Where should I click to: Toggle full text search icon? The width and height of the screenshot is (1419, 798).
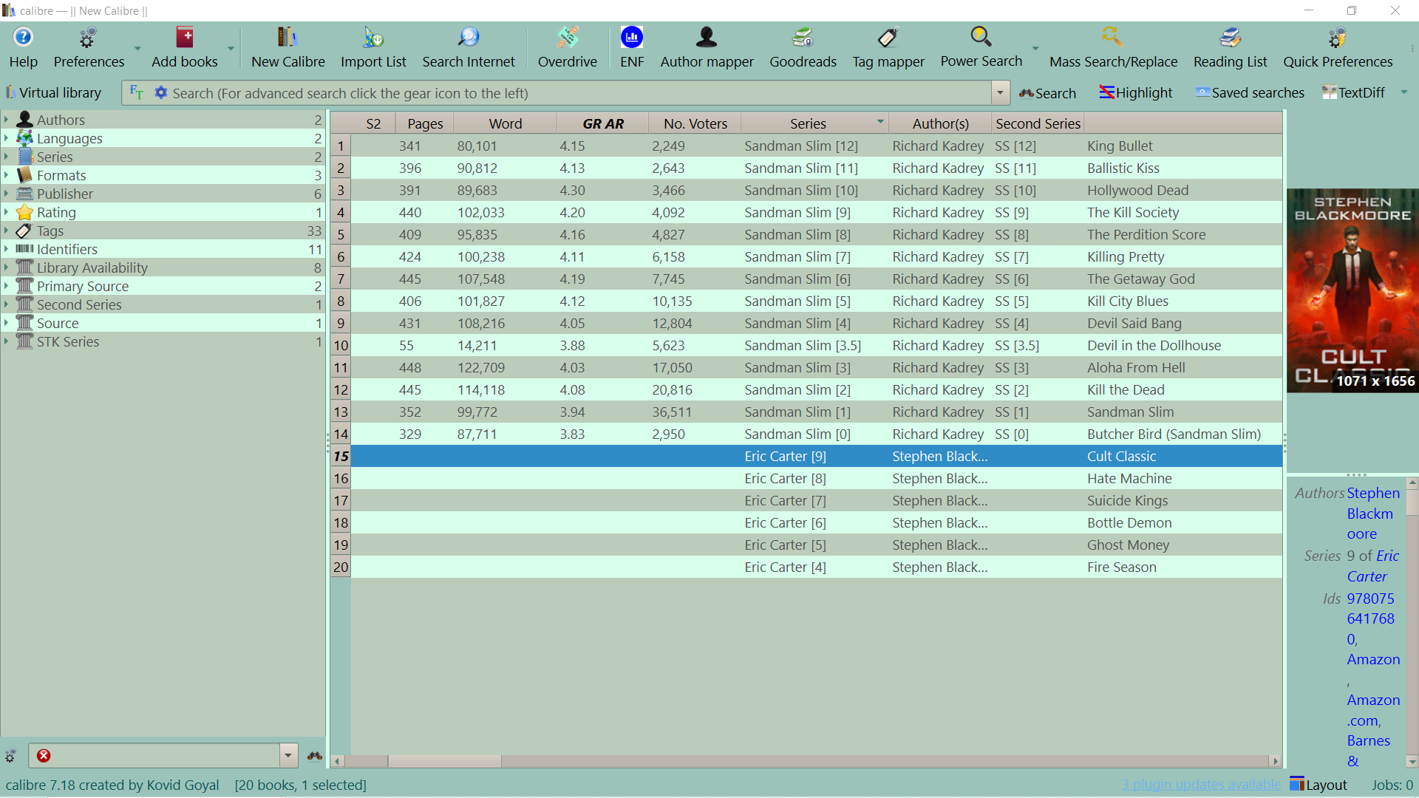click(x=136, y=93)
